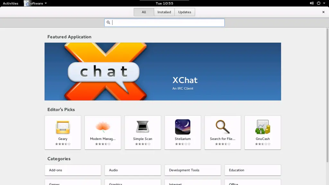Click the volume speaker icon
This screenshot has height=185, width=329.
(x=312, y=3)
